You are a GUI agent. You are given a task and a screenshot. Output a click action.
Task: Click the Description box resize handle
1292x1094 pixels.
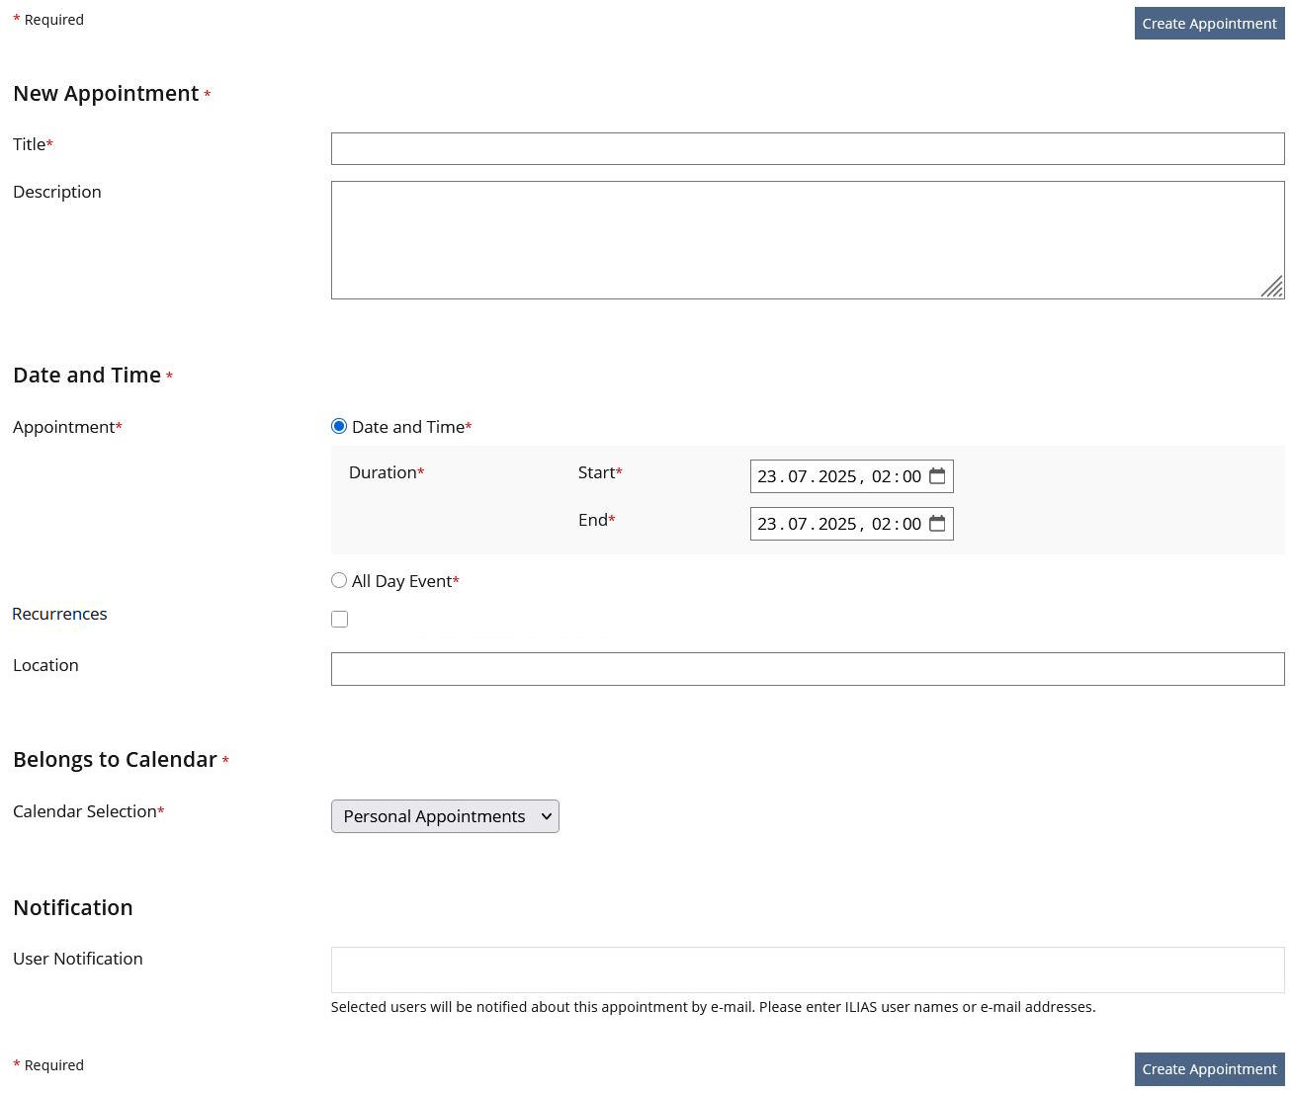pos(1273,288)
